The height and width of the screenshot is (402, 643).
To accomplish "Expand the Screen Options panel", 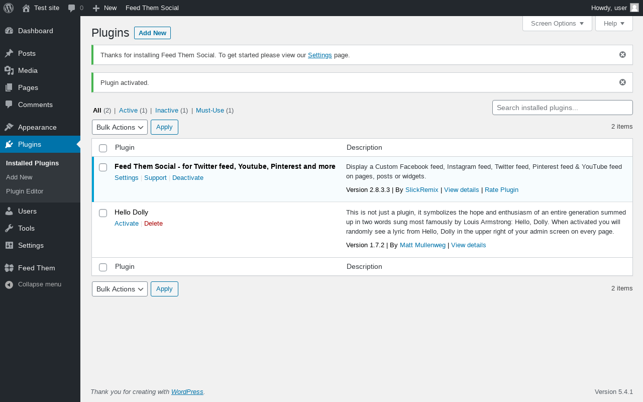I will (557, 24).
